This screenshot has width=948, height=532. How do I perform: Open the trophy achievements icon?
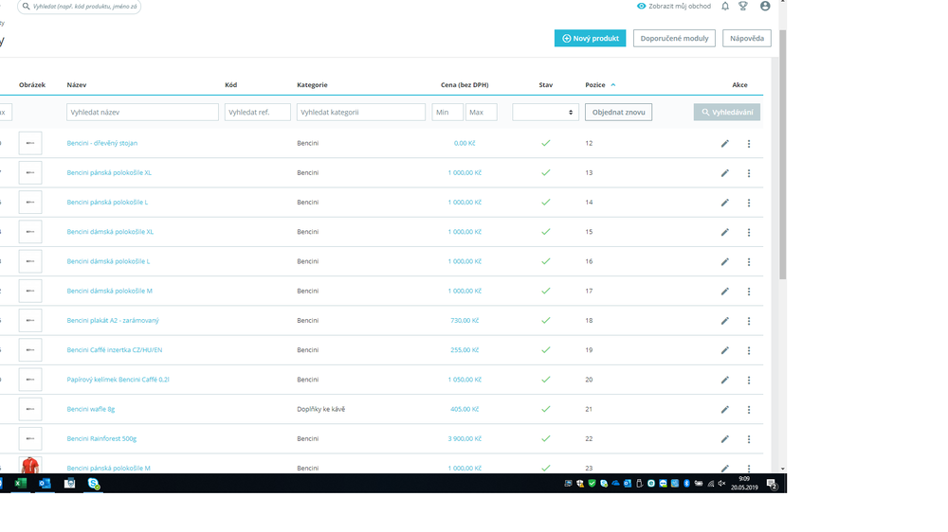pos(743,6)
